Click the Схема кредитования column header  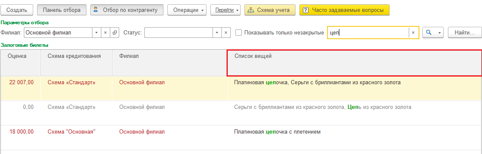click(x=77, y=63)
